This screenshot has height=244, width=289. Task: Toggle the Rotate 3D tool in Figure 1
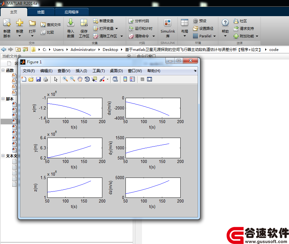point(87,79)
